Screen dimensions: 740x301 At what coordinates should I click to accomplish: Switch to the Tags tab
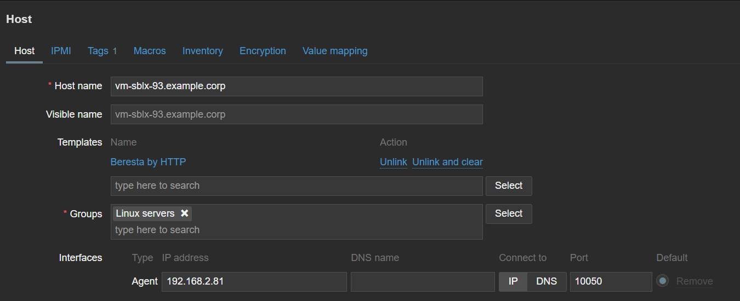coord(98,51)
